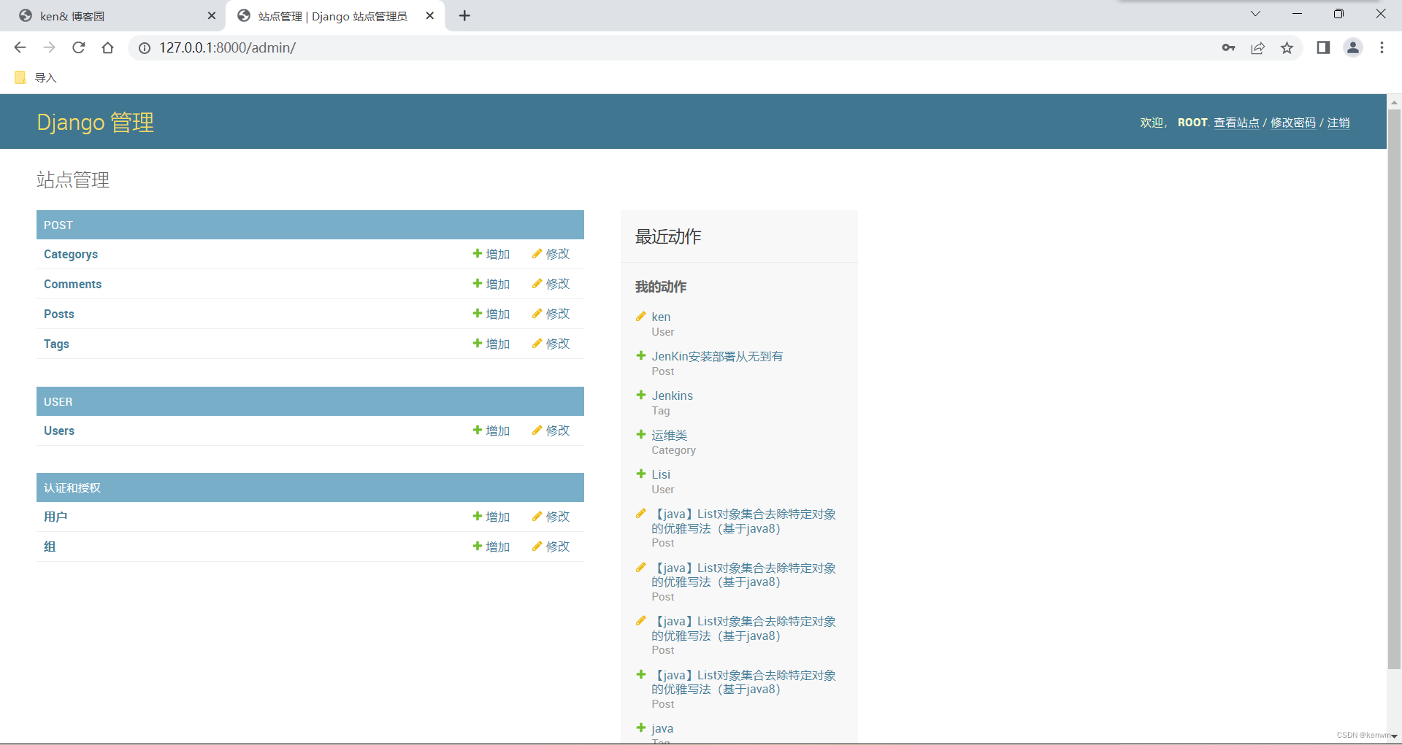The image size is (1402, 745).
Task: Go forward with the forward arrow
Action: point(49,47)
